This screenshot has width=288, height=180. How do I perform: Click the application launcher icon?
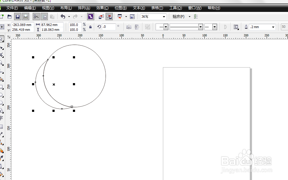click(x=120, y=17)
